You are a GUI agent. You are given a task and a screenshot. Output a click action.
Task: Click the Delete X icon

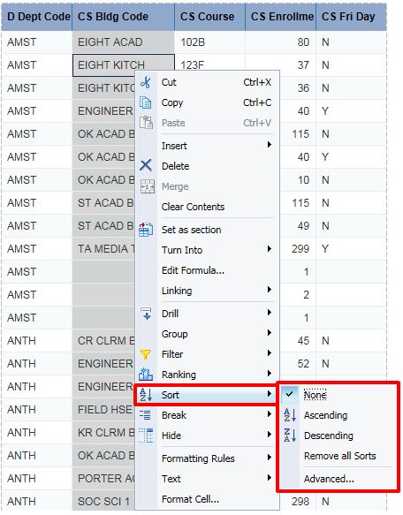tap(146, 165)
